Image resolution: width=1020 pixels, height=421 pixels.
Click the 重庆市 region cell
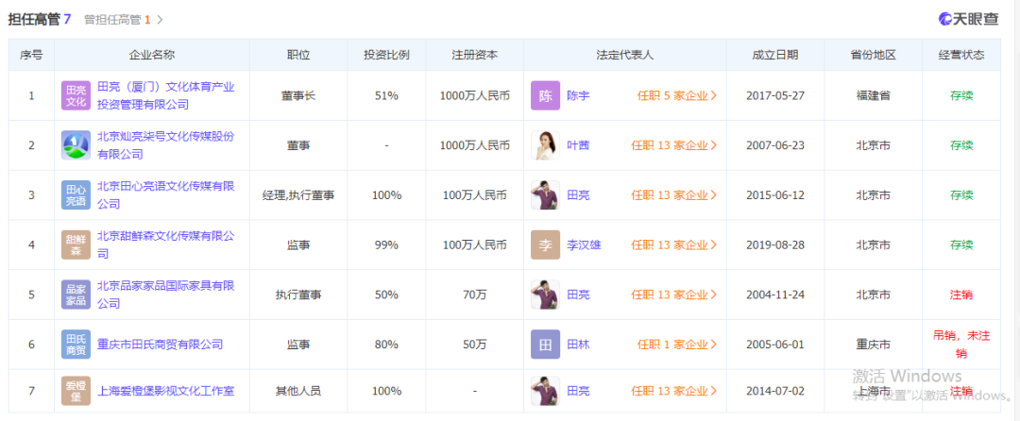coord(873,345)
